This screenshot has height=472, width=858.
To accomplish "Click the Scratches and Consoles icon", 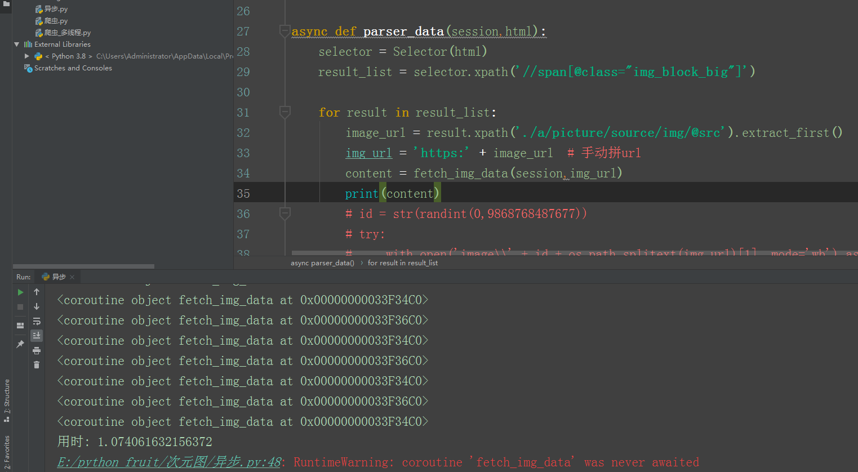I will (28, 68).
